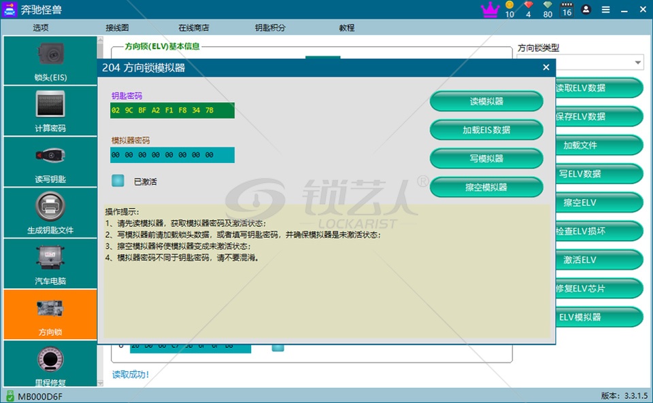
Task: Click the 模拟器密码 hex input field
Action: coord(172,155)
